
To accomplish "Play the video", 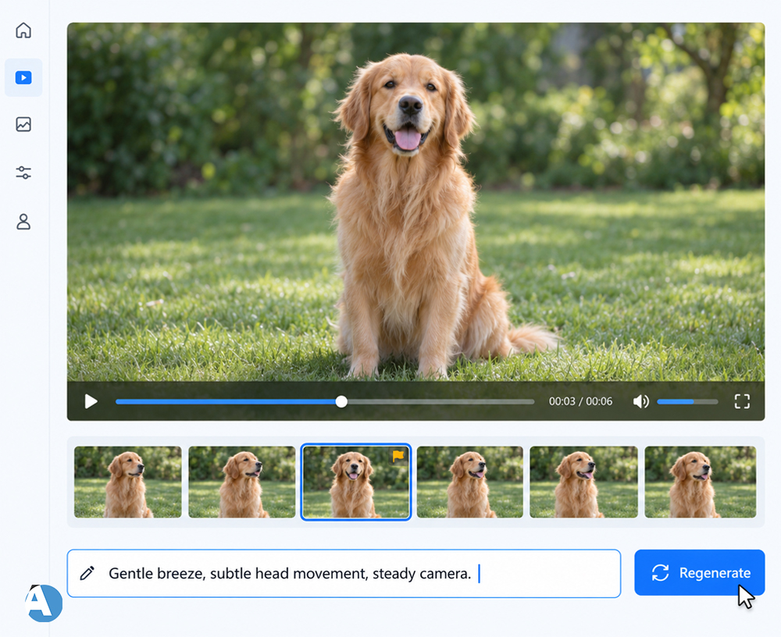I will click(x=91, y=401).
